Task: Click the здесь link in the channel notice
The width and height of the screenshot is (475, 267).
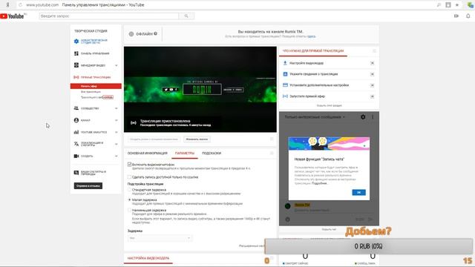Action: tap(311, 36)
